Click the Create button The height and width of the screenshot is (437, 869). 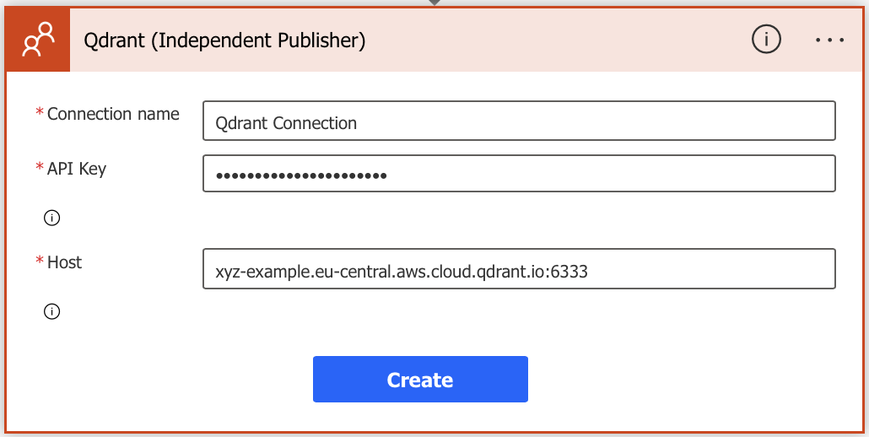click(x=420, y=380)
